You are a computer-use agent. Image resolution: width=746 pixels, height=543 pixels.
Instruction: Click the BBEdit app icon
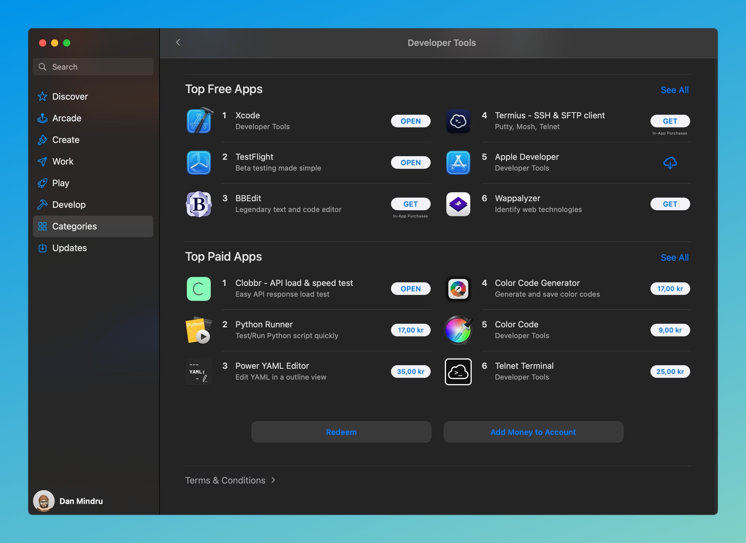click(199, 204)
